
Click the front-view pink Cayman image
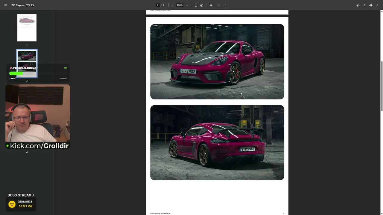(217, 62)
